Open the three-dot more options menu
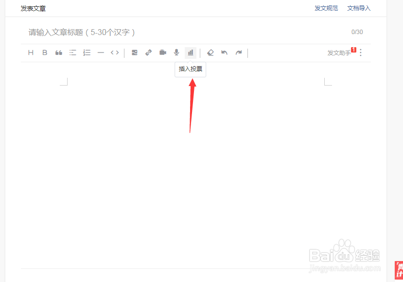The image size is (403, 282). coord(361,53)
